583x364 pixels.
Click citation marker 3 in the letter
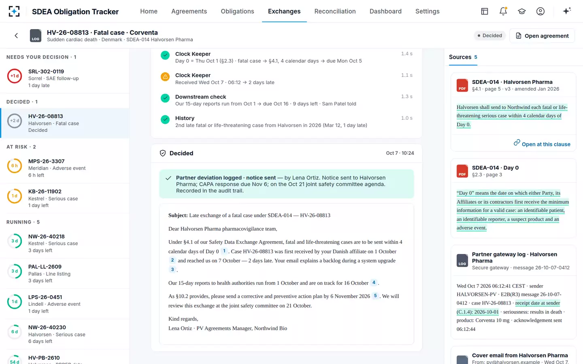point(172,270)
